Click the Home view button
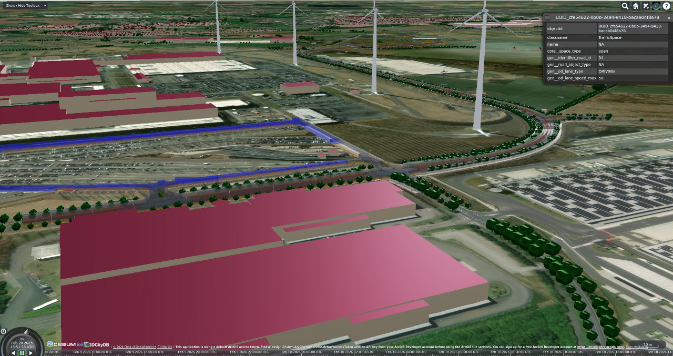 [x=636, y=6]
